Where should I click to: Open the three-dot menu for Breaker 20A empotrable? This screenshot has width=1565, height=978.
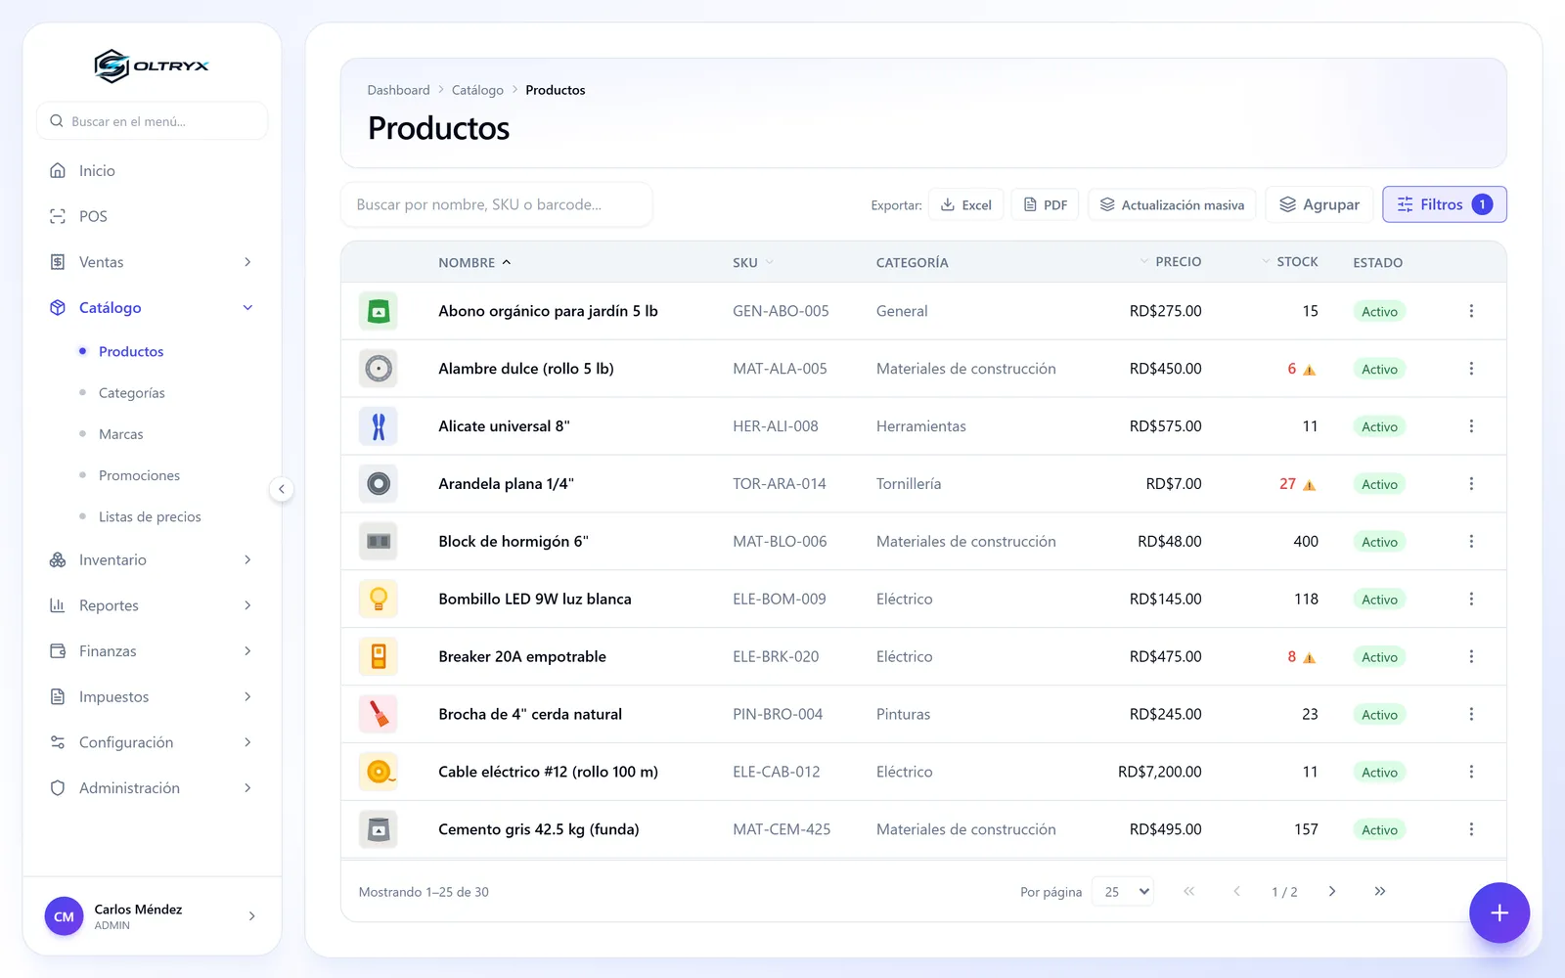tap(1471, 657)
